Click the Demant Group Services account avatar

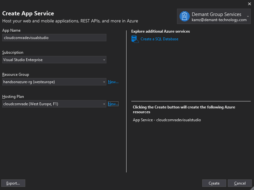pyautogui.click(x=184, y=16)
